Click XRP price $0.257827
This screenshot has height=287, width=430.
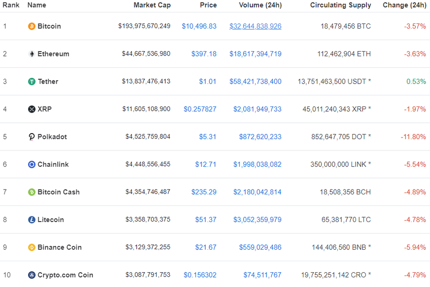pos(200,109)
